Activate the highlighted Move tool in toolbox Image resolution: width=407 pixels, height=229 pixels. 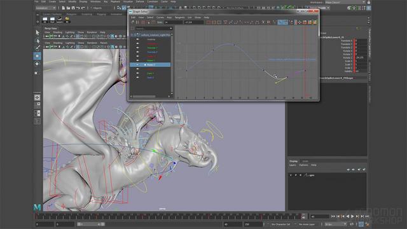click(x=38, y=56)
